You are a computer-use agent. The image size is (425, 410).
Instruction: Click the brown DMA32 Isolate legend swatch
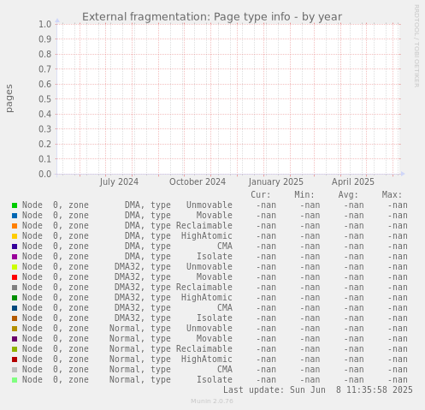(15, 318)
